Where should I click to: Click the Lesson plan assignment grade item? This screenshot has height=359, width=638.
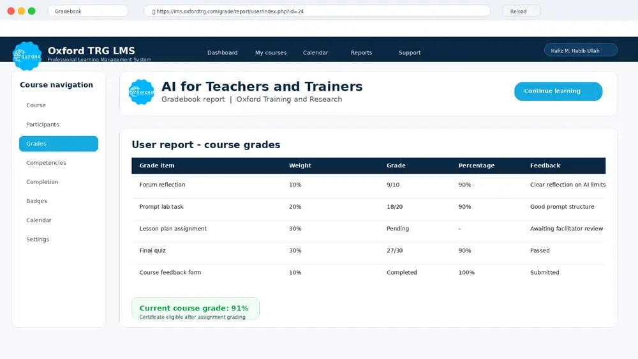[x=173, y=229]
